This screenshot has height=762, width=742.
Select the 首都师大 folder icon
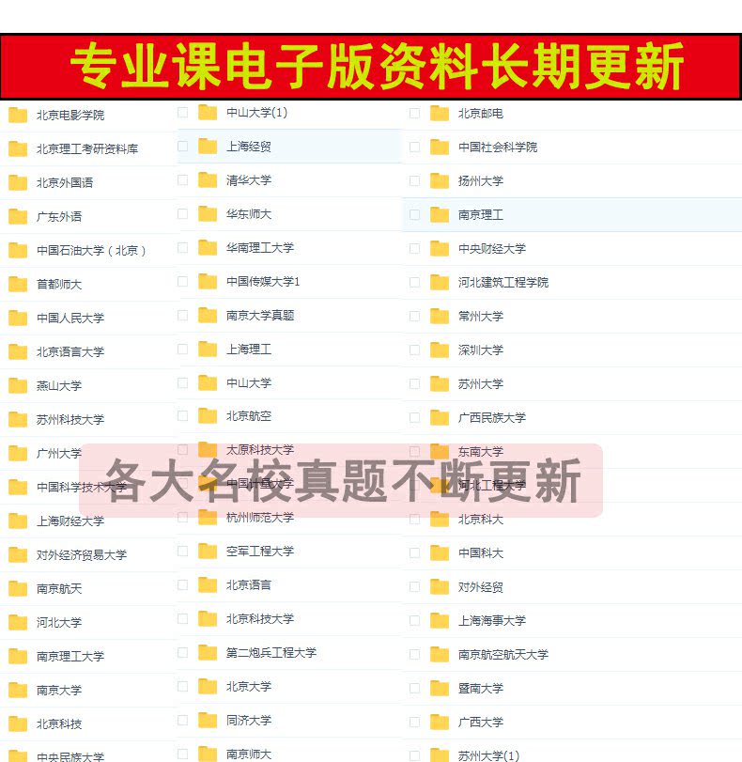tap(18, 284)
